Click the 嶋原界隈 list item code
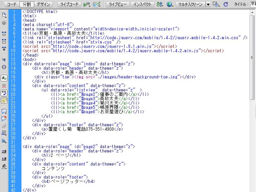This screenshot has width=256, height=192. pos(95,107)
